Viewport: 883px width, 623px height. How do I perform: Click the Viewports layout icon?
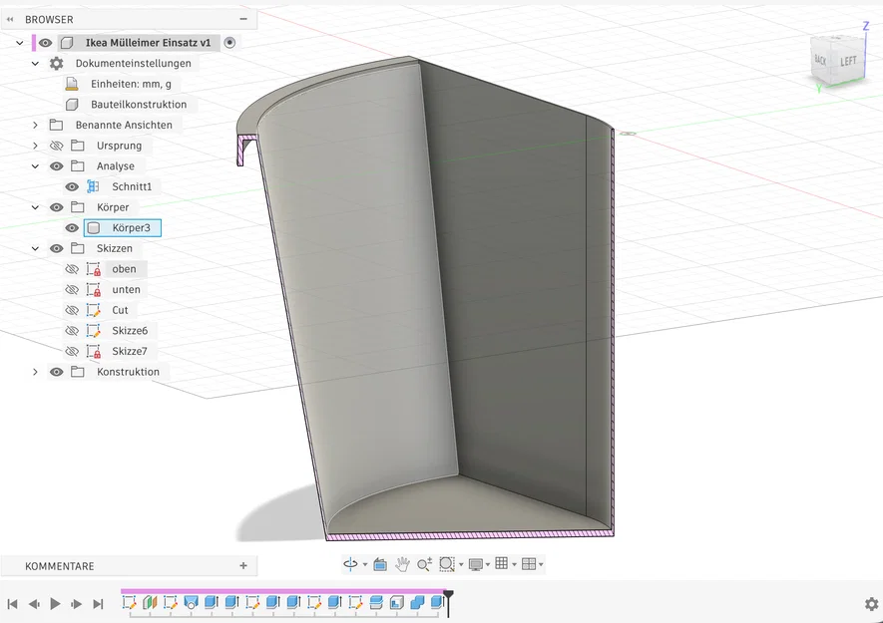pos(528,564)
